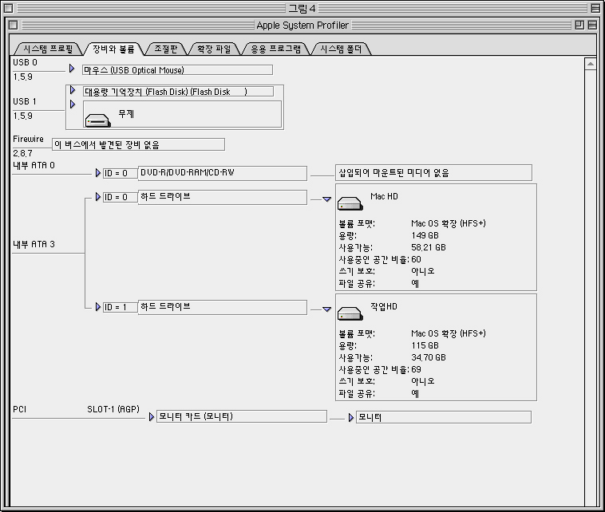Expand the 모니터 display entry
The height and width of the screenshot is (512, 605).
pos(351,416)
